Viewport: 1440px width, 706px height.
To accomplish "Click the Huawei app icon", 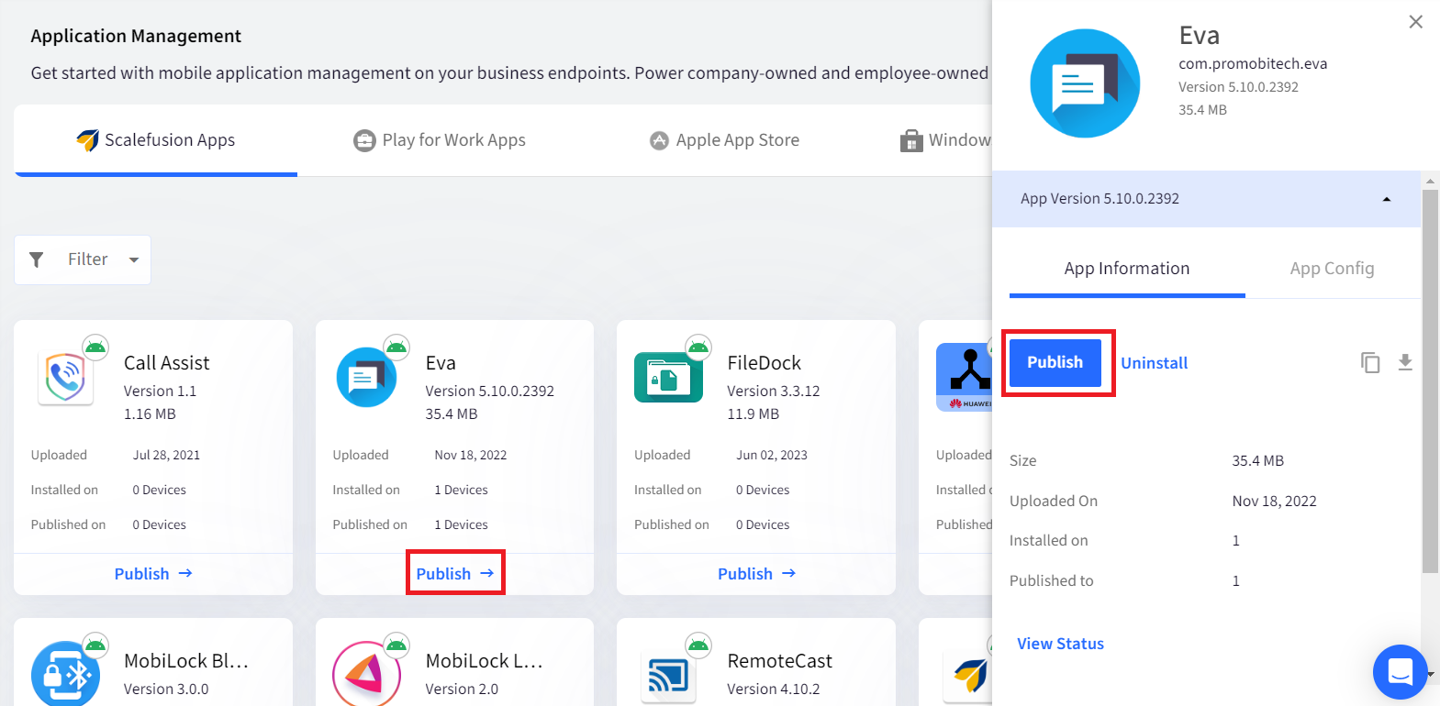I will [964, 377].
